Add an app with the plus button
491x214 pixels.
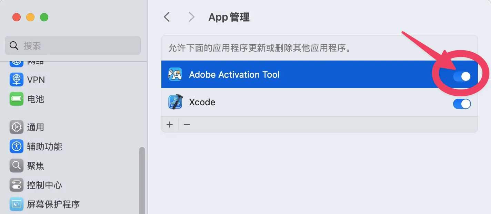coord(170,124)
